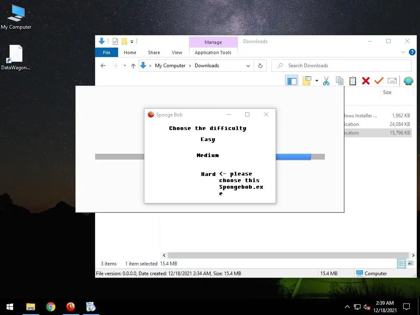
Task: Refresh the Downloads folder
Action: 260,66
